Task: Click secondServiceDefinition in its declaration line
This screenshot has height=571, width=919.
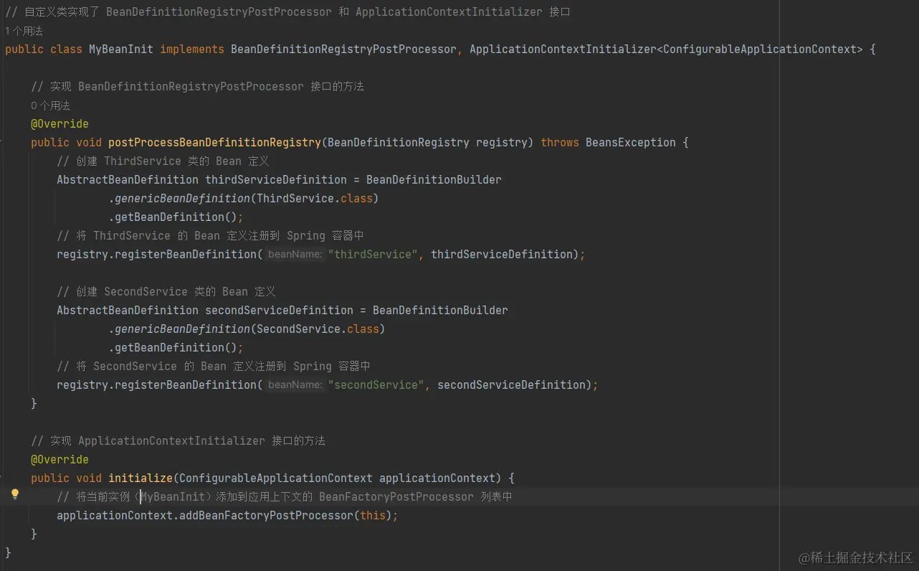Action: (x=279, y=311)
